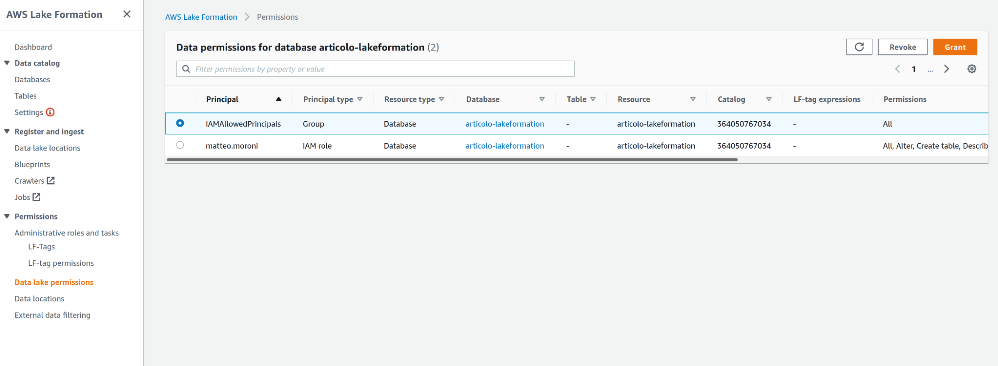Collapse the Permissions section

[7, 216]
